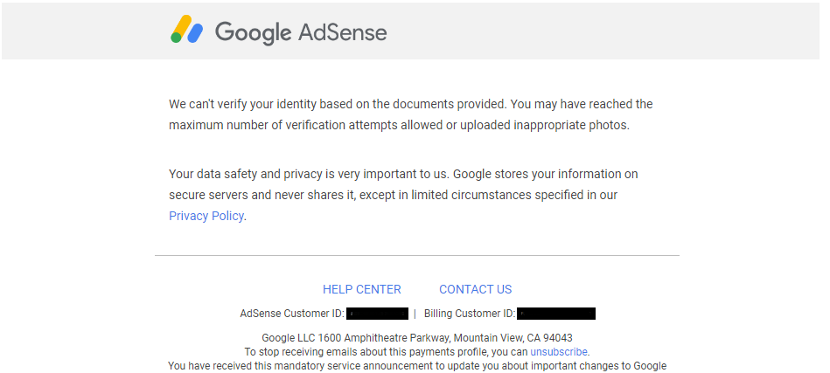830x373 pixels.
Task: Click the AdSense colored logo icon
Action: coord(186,31)
